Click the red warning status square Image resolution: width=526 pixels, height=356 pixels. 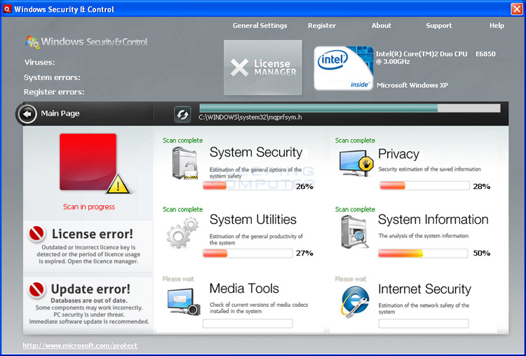(88, 162)
